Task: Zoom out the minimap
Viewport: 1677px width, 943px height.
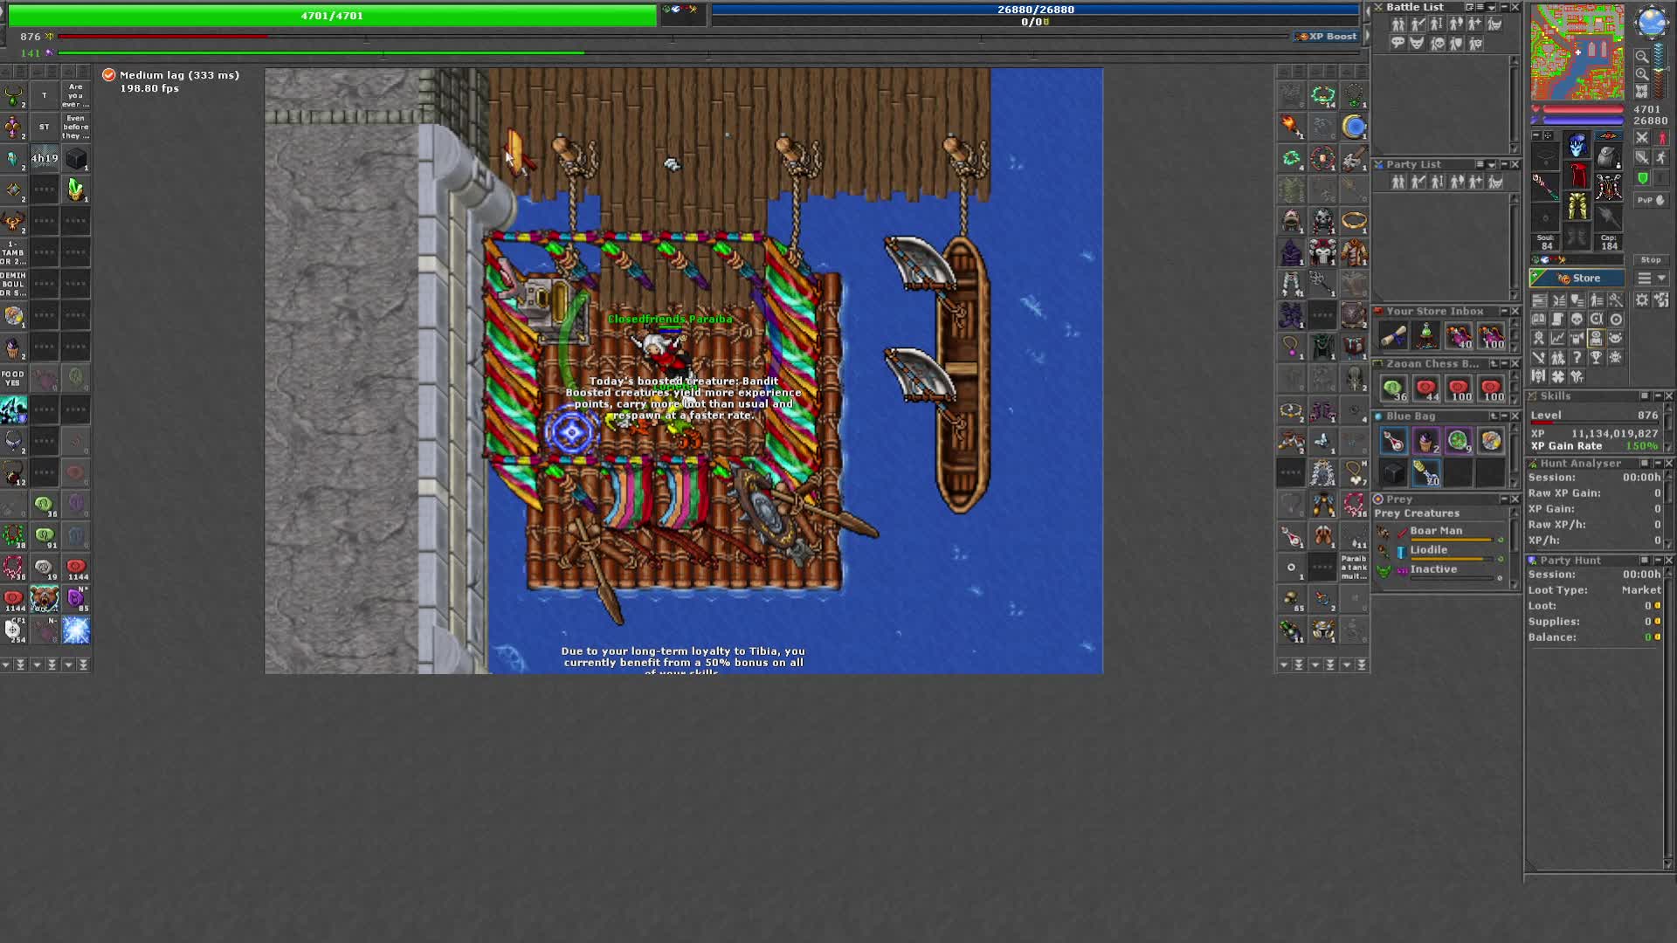Action: coord(1642,57)
